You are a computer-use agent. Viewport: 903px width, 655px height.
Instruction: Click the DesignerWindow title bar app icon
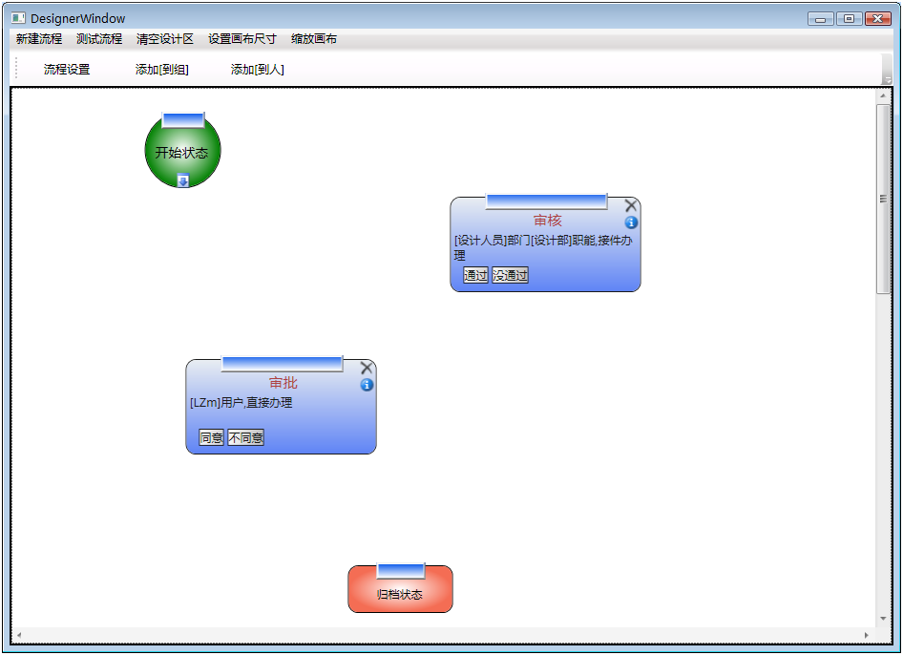18,18
